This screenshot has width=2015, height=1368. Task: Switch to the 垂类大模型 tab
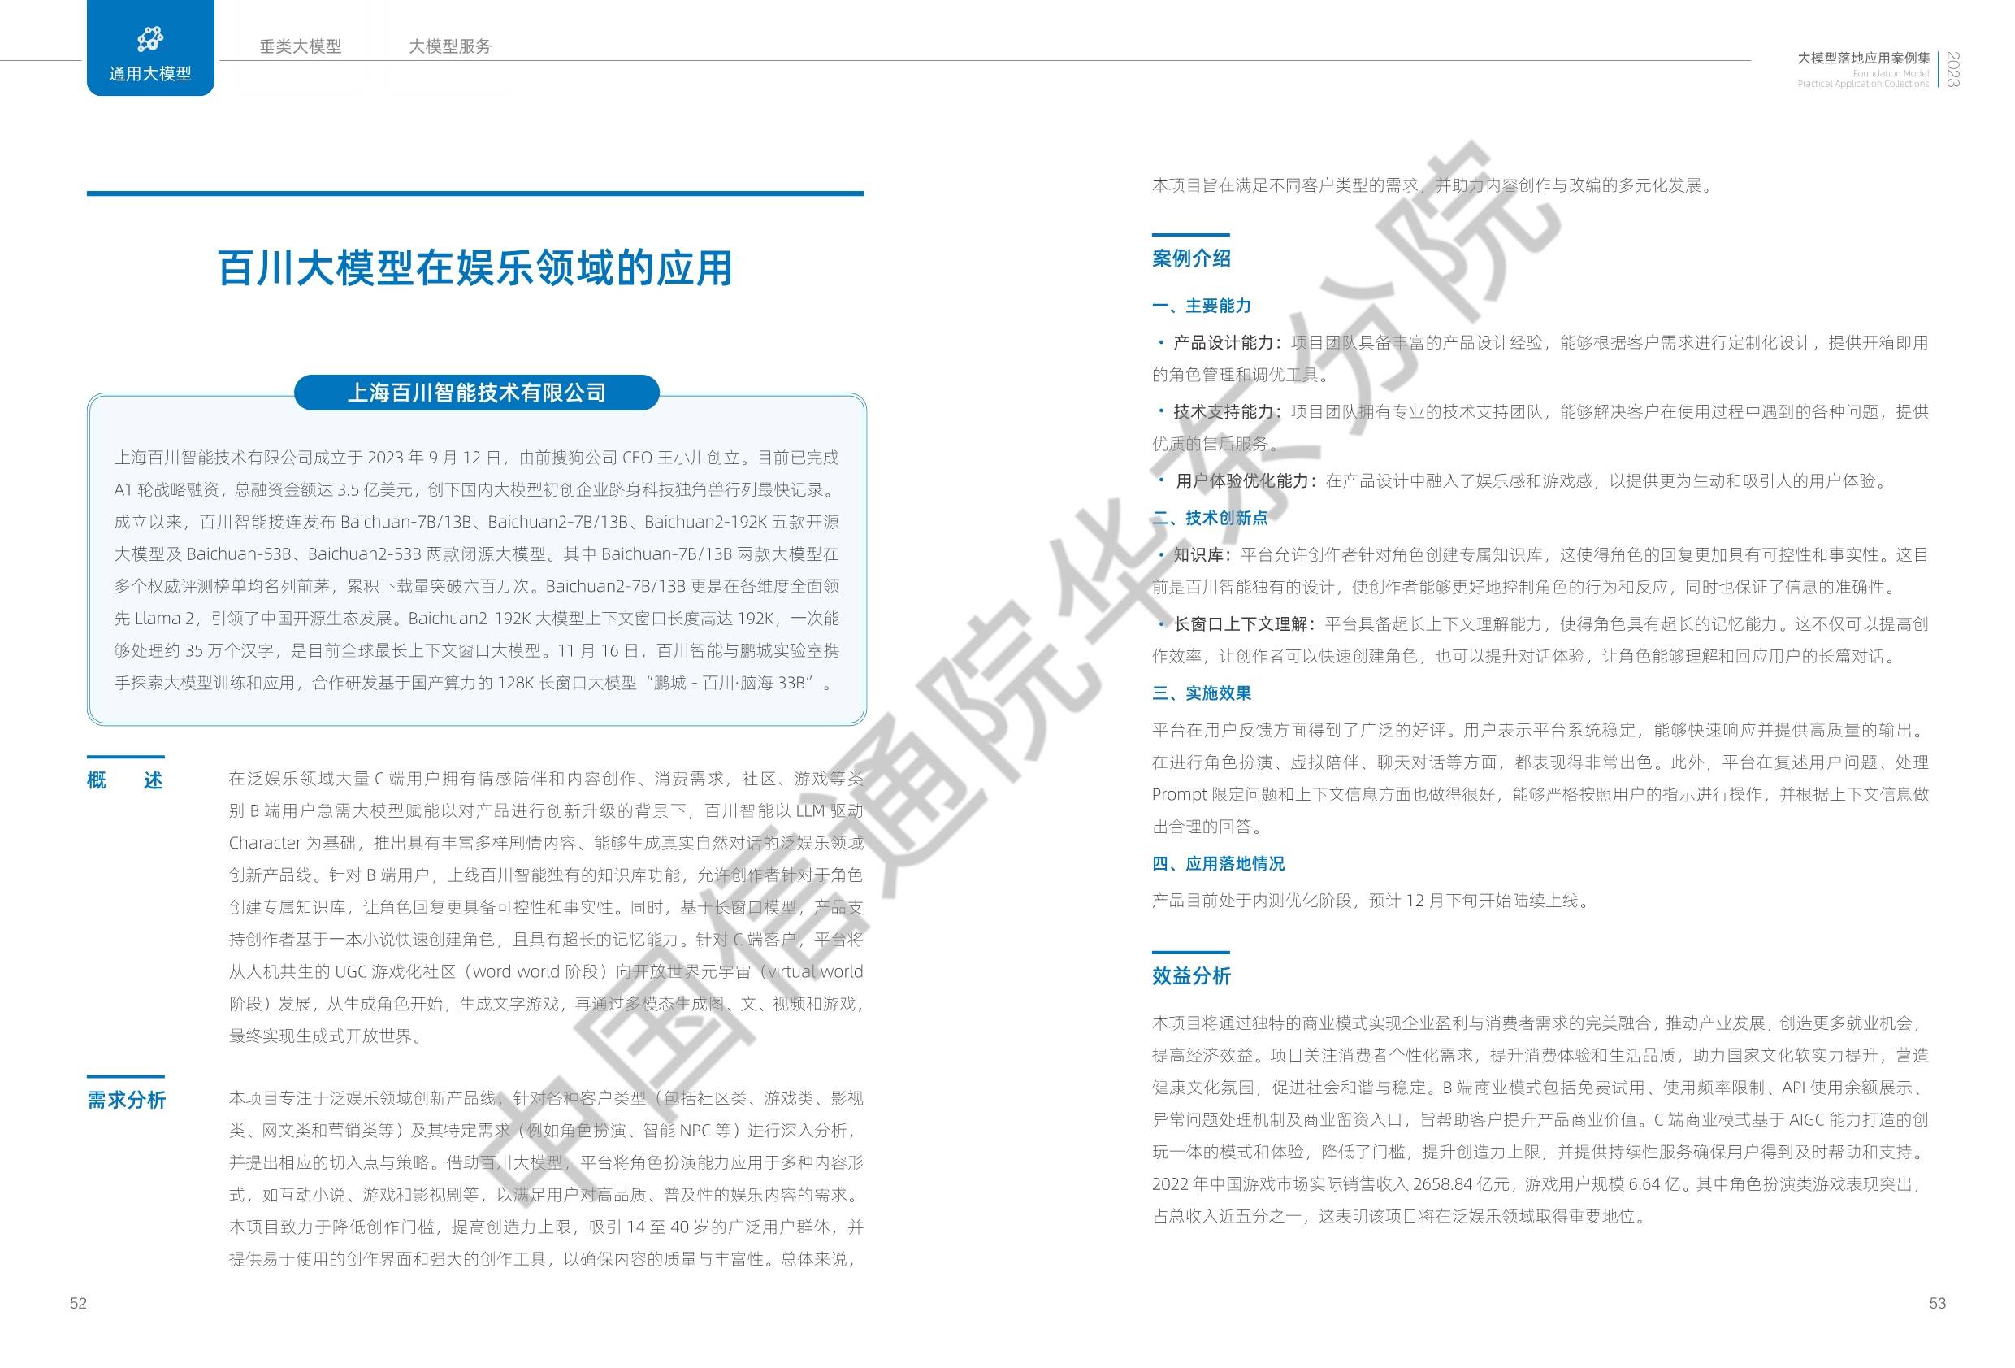coord(300,46)
